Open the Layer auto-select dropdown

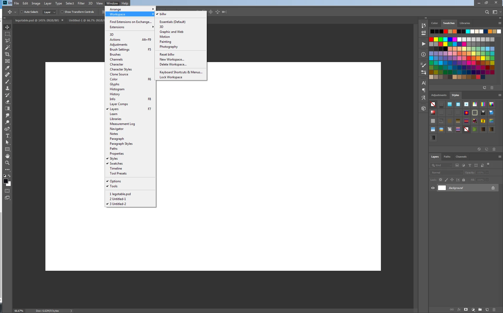pos(49,12)
